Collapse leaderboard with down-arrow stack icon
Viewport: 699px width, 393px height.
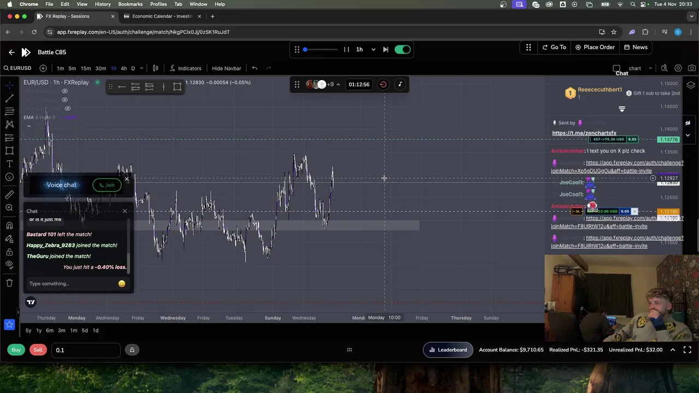point(621,109)
